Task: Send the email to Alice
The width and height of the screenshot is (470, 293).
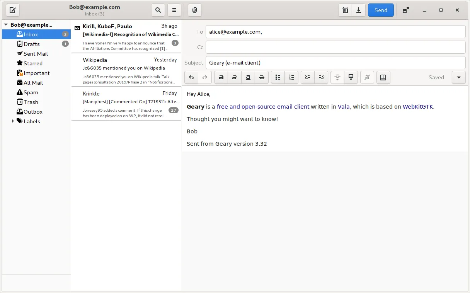Action: tap(380, 10)
